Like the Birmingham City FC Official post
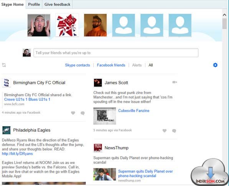 (73, 113)
